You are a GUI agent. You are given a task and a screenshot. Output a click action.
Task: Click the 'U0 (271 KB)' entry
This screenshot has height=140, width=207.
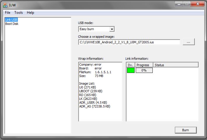tap(88, 87)
